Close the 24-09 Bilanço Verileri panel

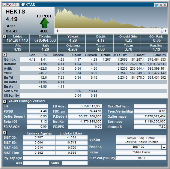pos(4,101)
